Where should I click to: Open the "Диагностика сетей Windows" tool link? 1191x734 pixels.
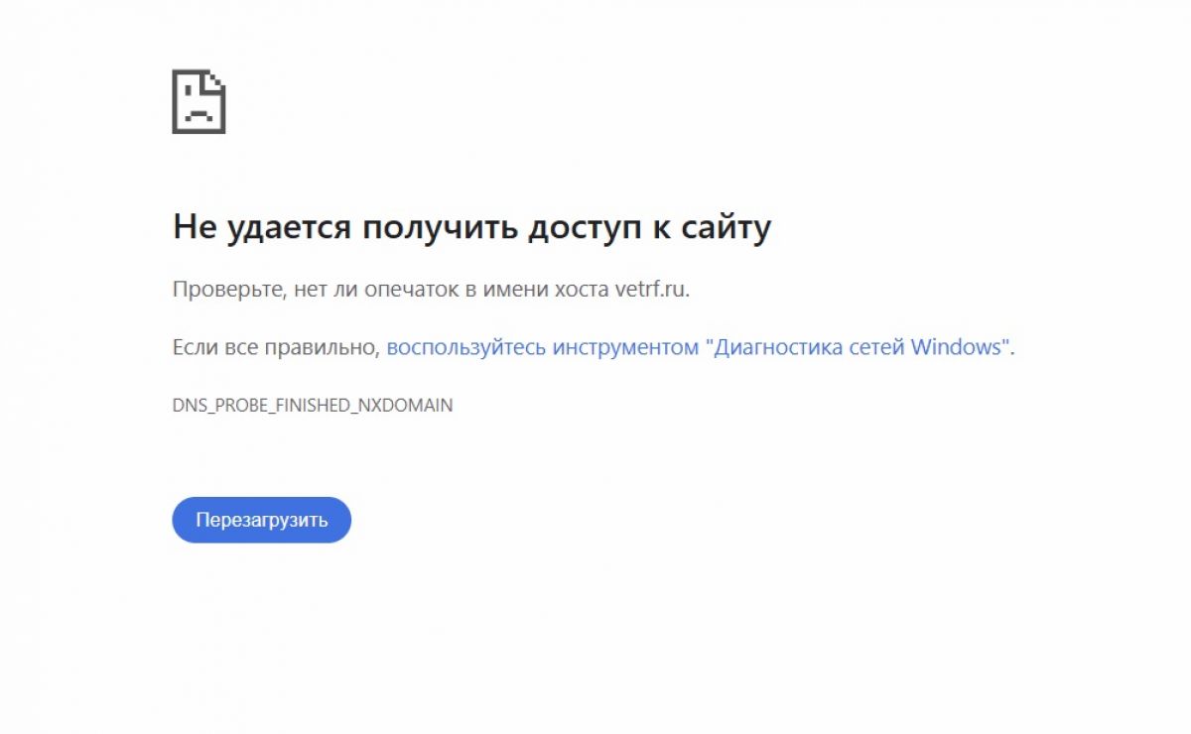click(x=699, y=348)
